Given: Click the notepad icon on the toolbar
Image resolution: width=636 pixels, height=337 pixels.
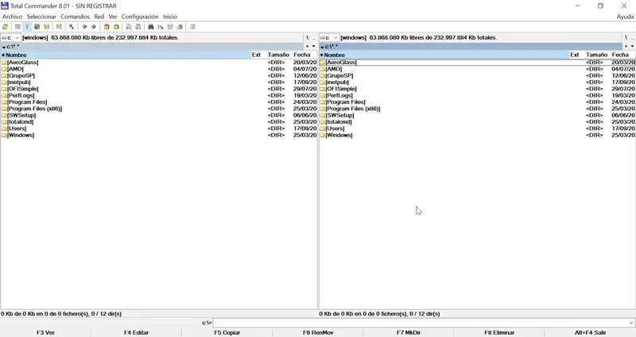Looking at the screenshot, I should coord(192,27).
